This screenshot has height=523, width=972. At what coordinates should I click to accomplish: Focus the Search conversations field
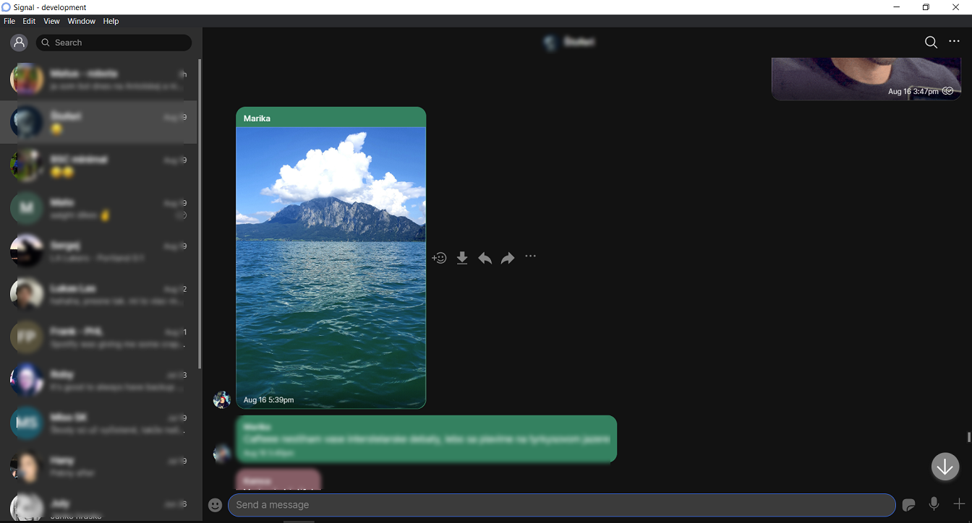tap(114, 43)
